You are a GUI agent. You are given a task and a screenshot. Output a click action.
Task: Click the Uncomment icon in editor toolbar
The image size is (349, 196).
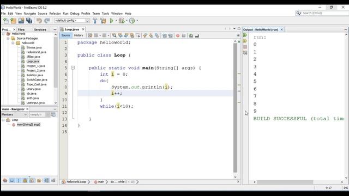pyautogui.click(x=197, y=35)
